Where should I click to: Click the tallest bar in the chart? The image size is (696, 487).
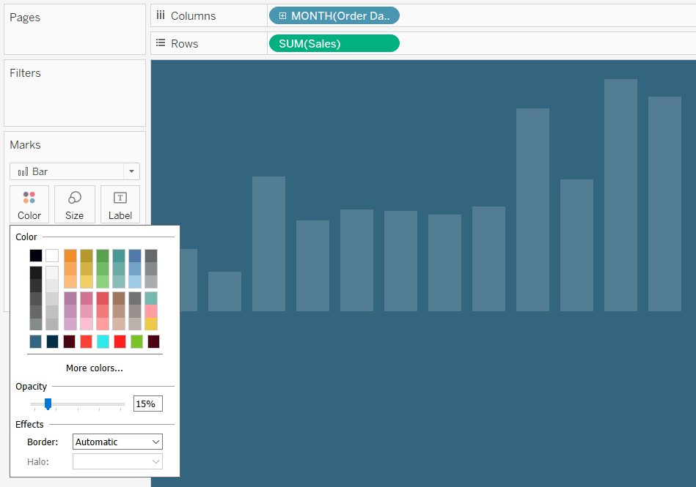pyautogui.click(x=620, y=195)
